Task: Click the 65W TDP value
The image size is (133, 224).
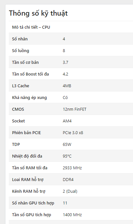Action: [x=67, y=145]
